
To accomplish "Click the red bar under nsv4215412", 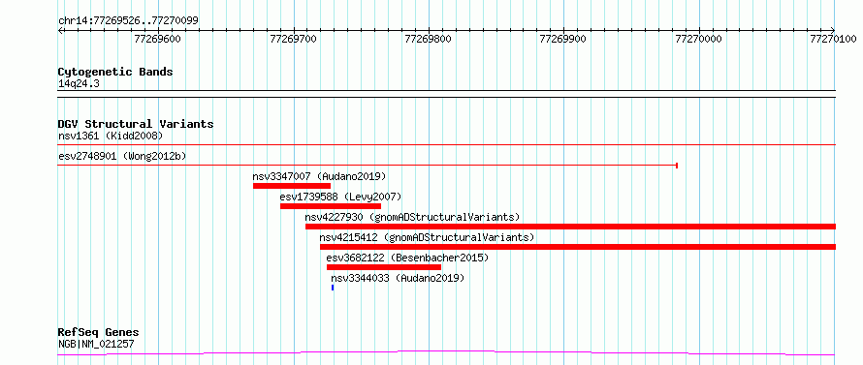I will tap(578, 247).
